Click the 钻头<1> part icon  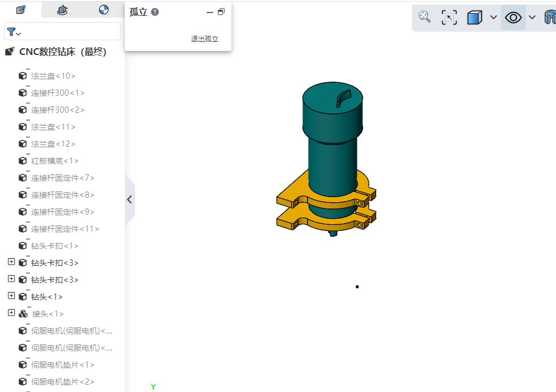pos(23,297)
